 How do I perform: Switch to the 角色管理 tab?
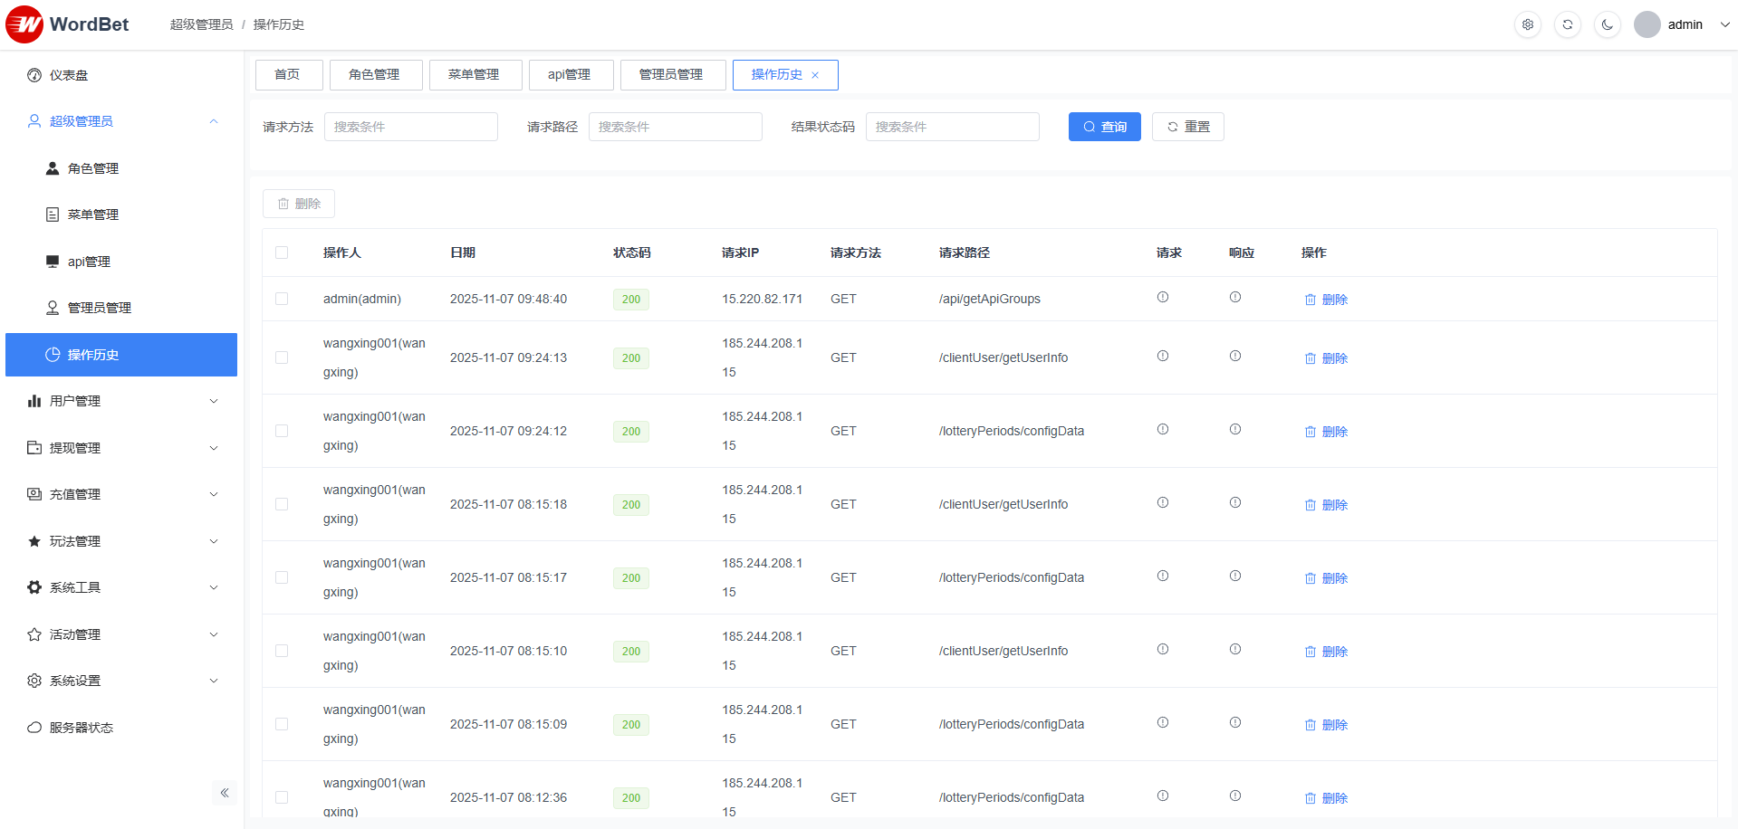point(374,75)
